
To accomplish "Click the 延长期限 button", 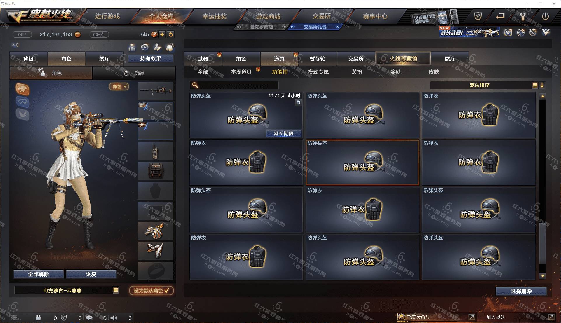I will click(x=283, y=134).
